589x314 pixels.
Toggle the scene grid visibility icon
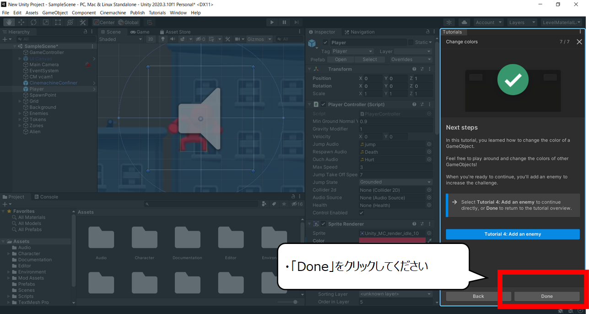(212, 39)
